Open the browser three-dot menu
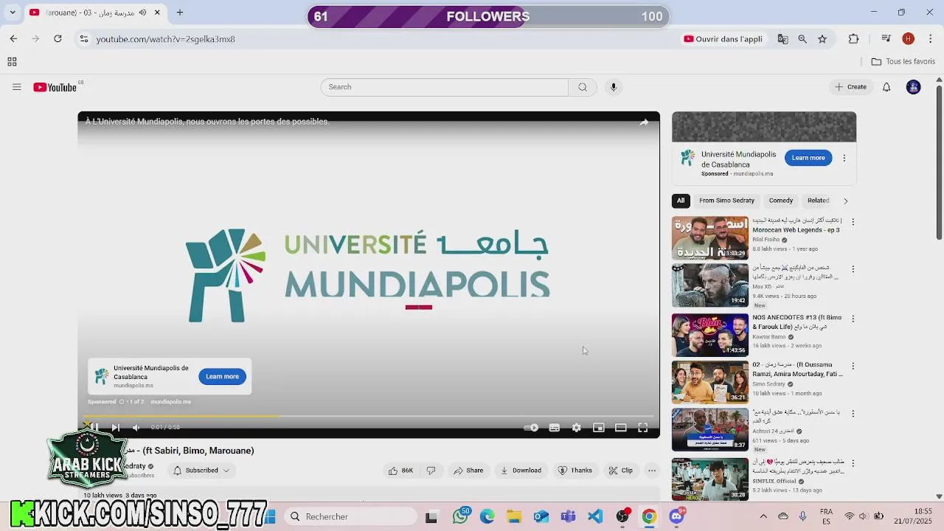Screen dimensions: 944x531 click(x=930, y=39)
